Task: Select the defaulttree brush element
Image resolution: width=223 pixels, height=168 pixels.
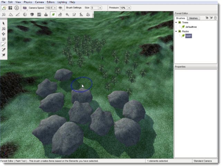Action: [191, 27]
